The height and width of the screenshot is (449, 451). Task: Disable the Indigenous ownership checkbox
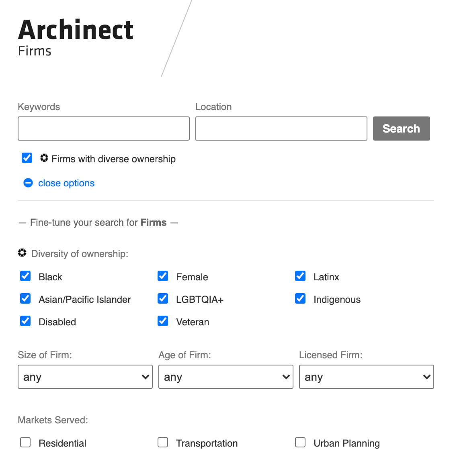[300, 298]
